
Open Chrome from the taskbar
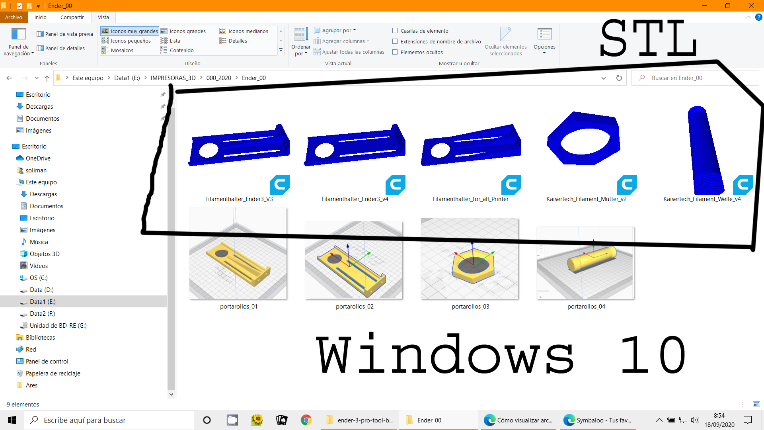click(x=306, y=420)
